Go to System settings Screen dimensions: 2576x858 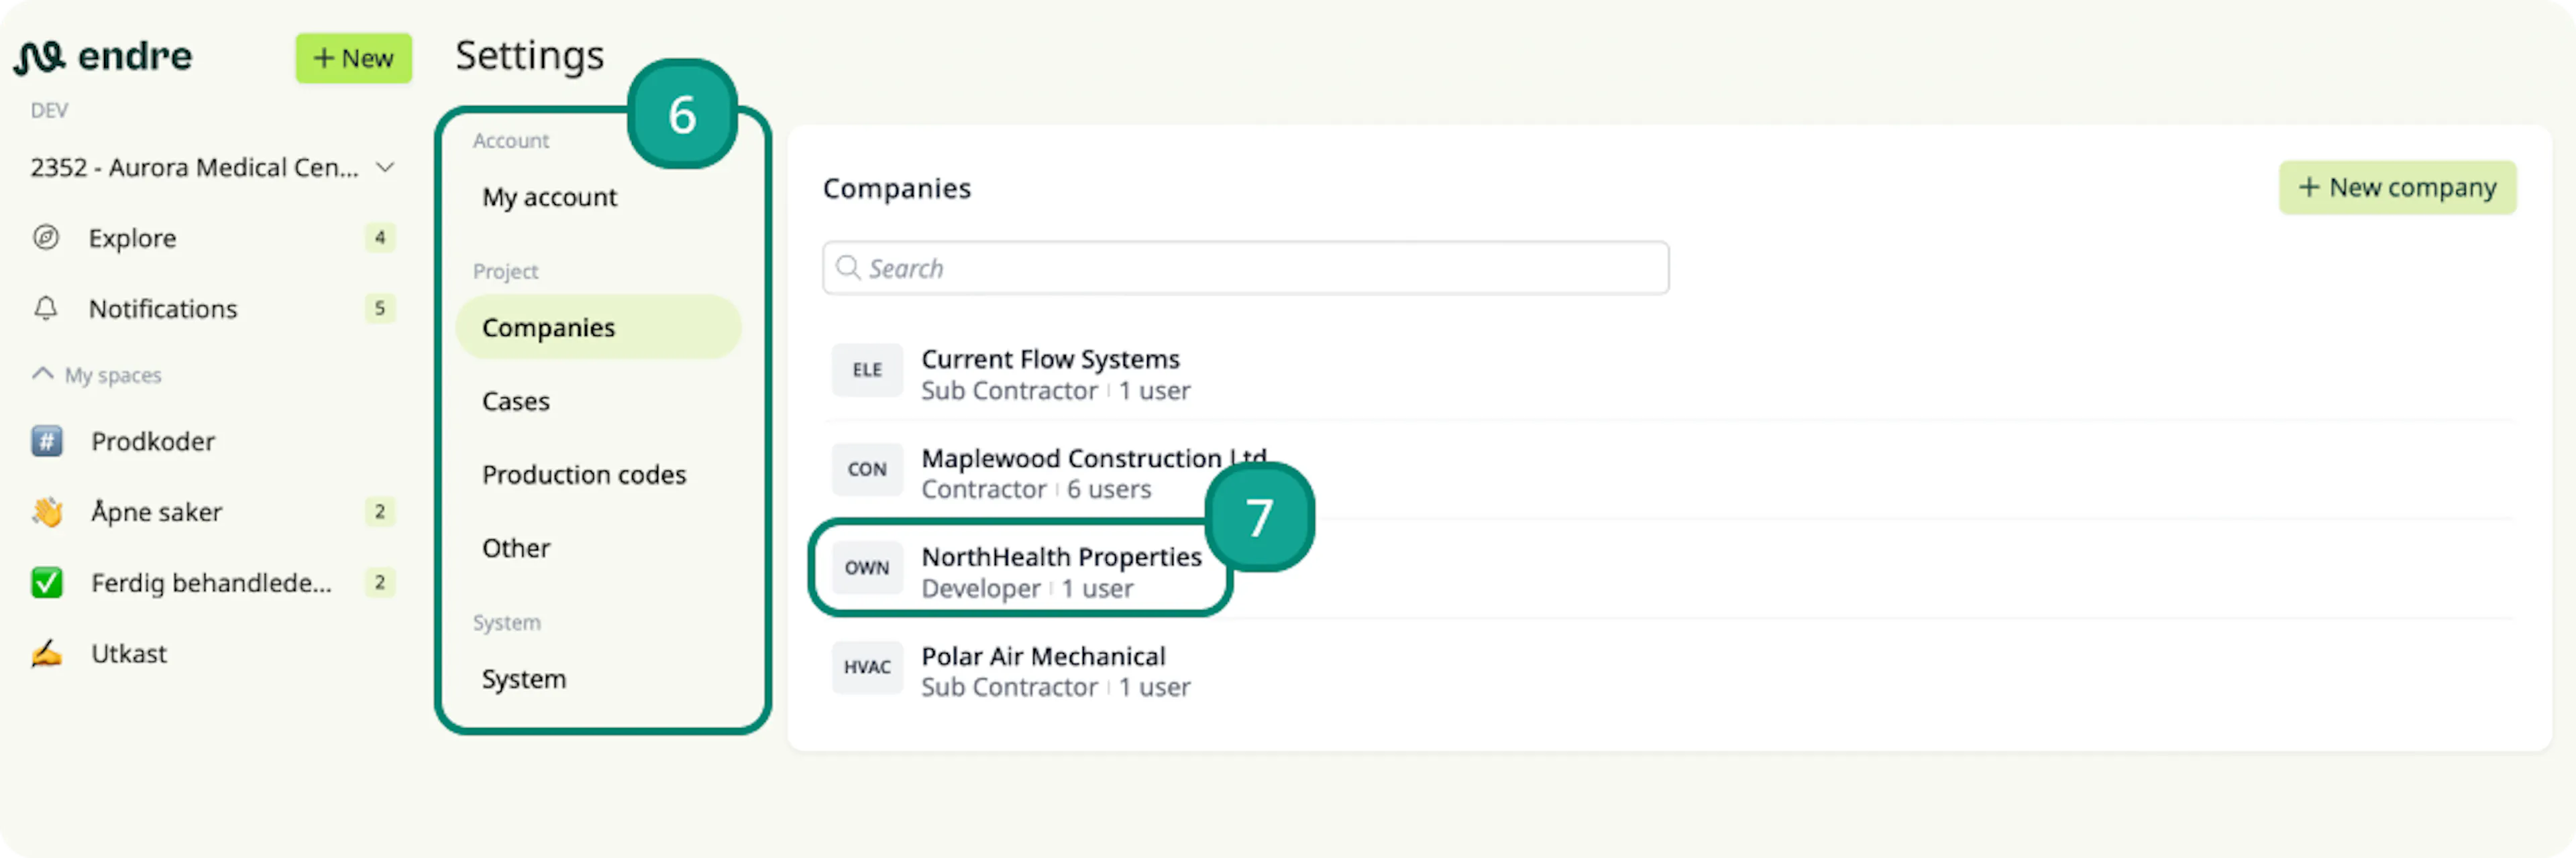[x=524, y=679]
